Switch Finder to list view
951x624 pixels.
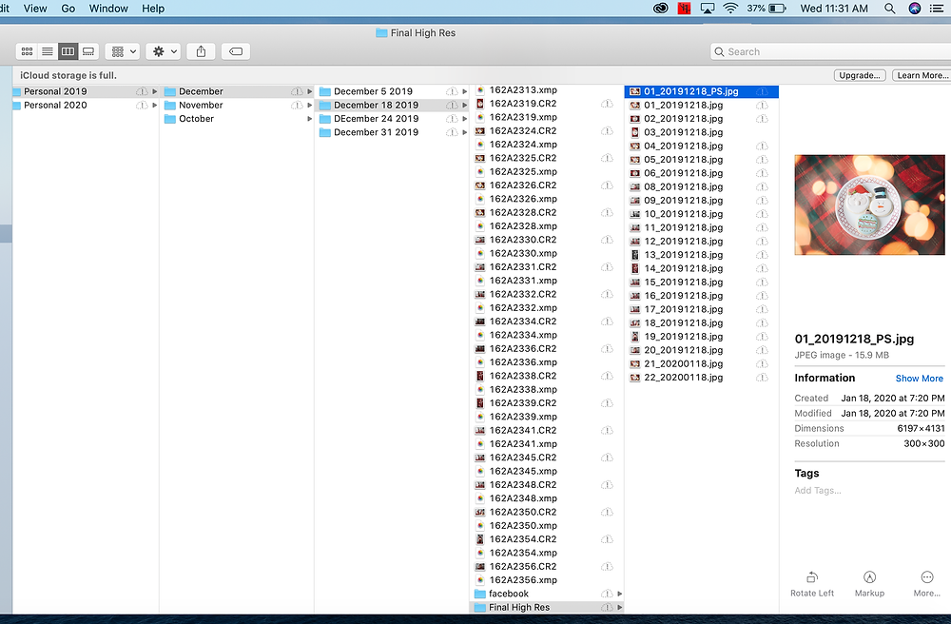pyautogui.click(x=48, y=51)
